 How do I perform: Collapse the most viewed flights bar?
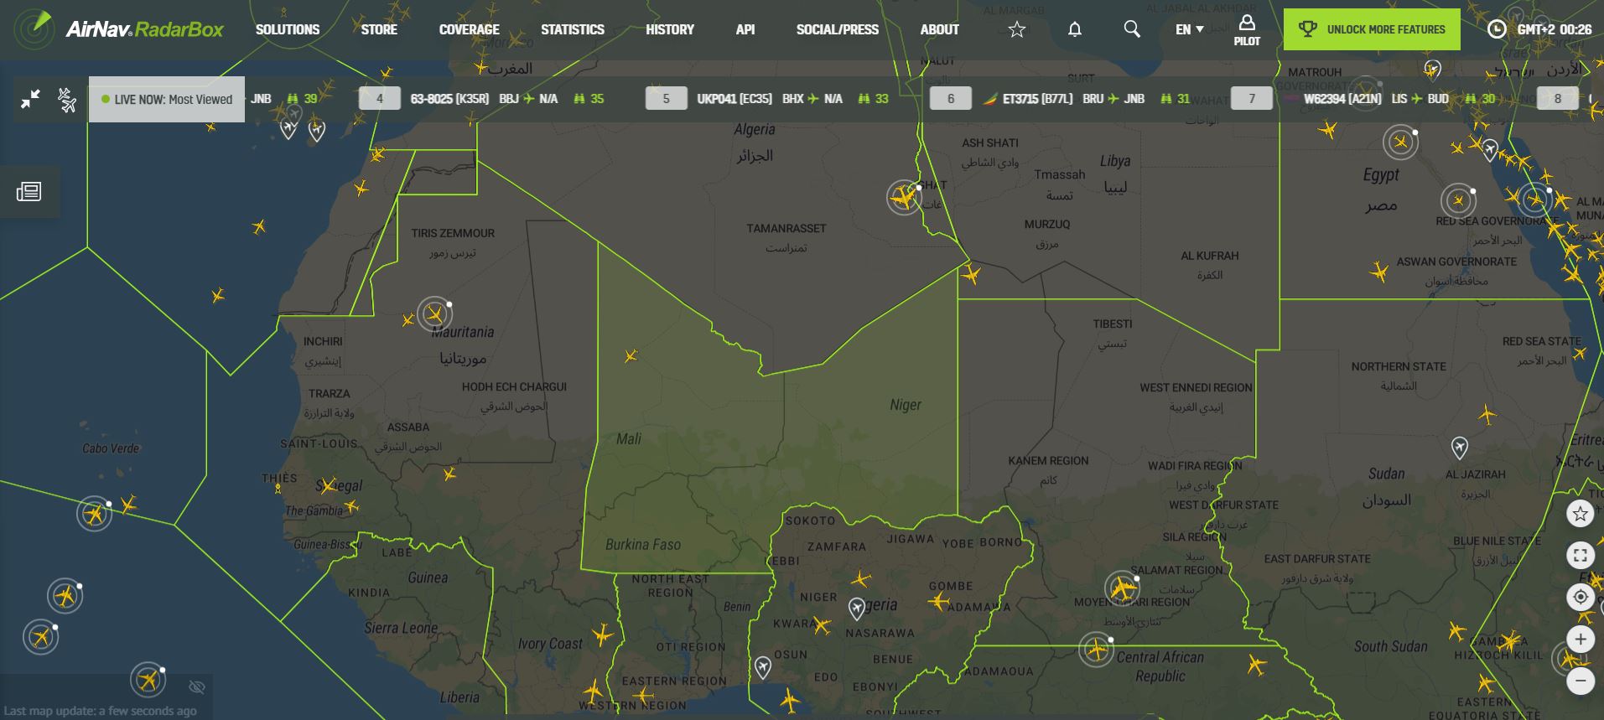(31, 99)
